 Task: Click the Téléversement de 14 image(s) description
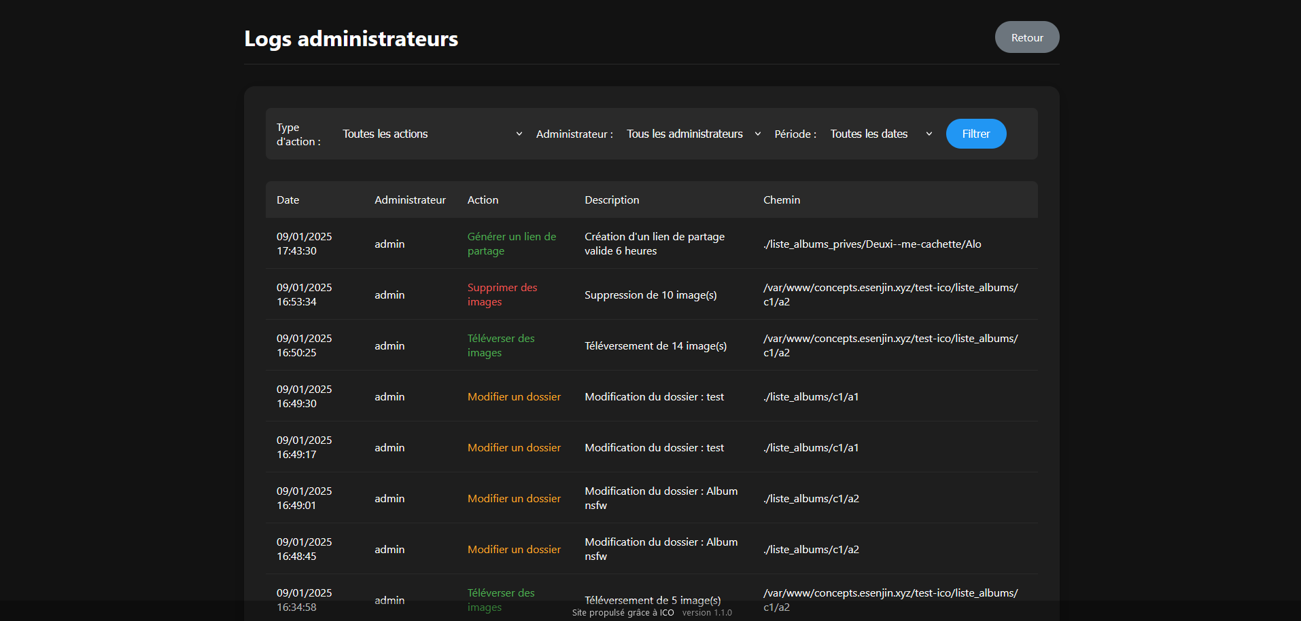(x=655, y=345)
